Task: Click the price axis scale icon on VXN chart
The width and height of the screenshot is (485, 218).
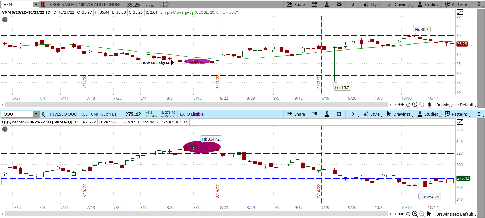Action: (460, 12)
